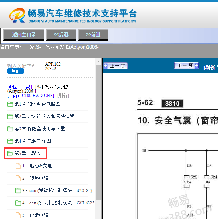
Task: Open 第3章 保险丝使用与容量 chapter
Action: coord(40,129)
